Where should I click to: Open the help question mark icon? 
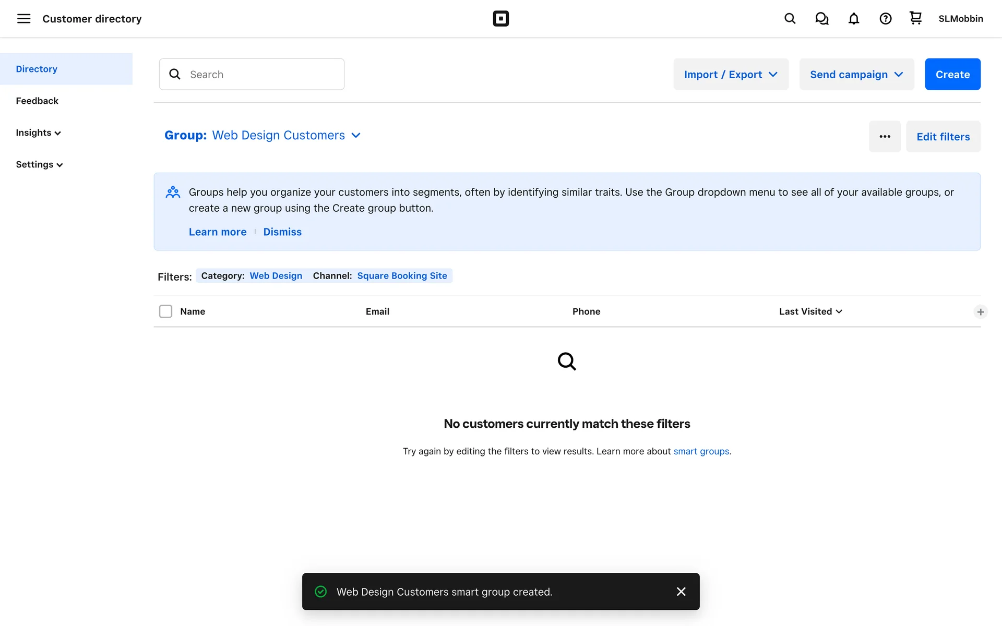coord(885,19)
